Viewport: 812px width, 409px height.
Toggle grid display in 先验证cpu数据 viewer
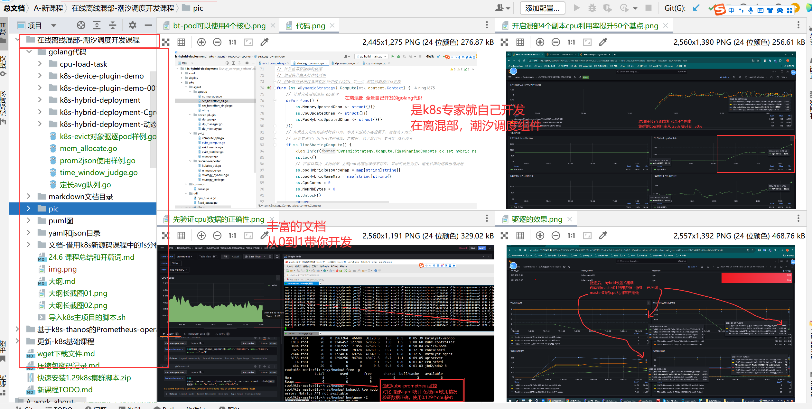point(181,236)
